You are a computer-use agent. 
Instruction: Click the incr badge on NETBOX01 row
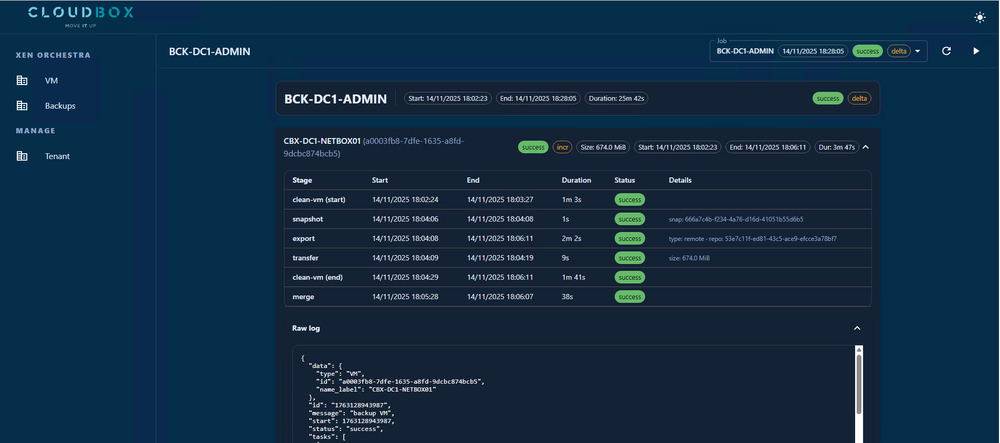tap(562, 147)
